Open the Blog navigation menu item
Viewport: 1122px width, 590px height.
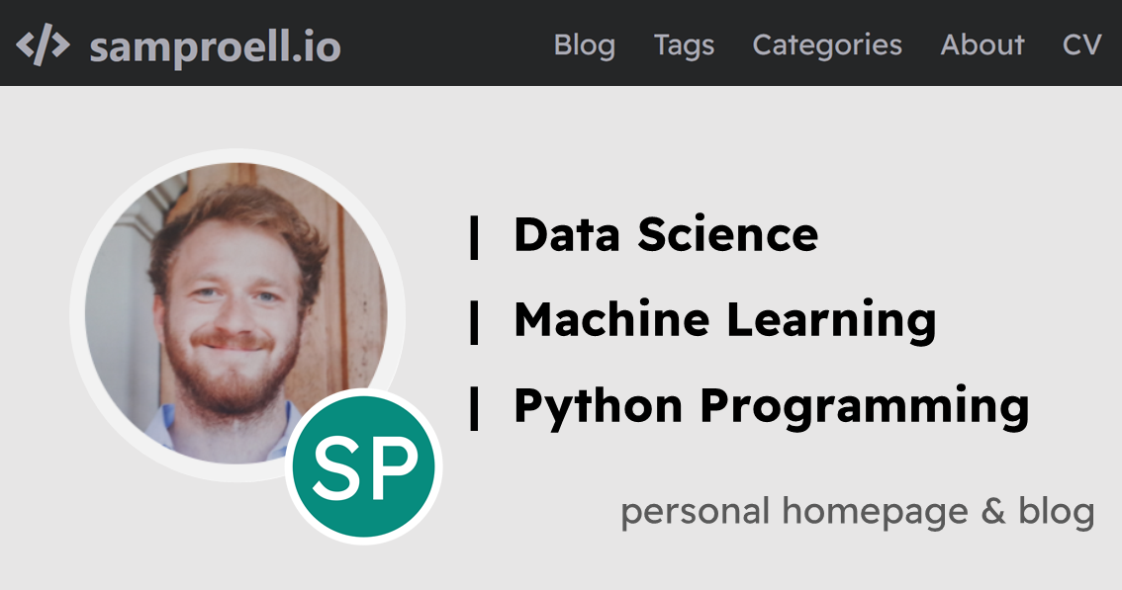(x=584, y=43)
